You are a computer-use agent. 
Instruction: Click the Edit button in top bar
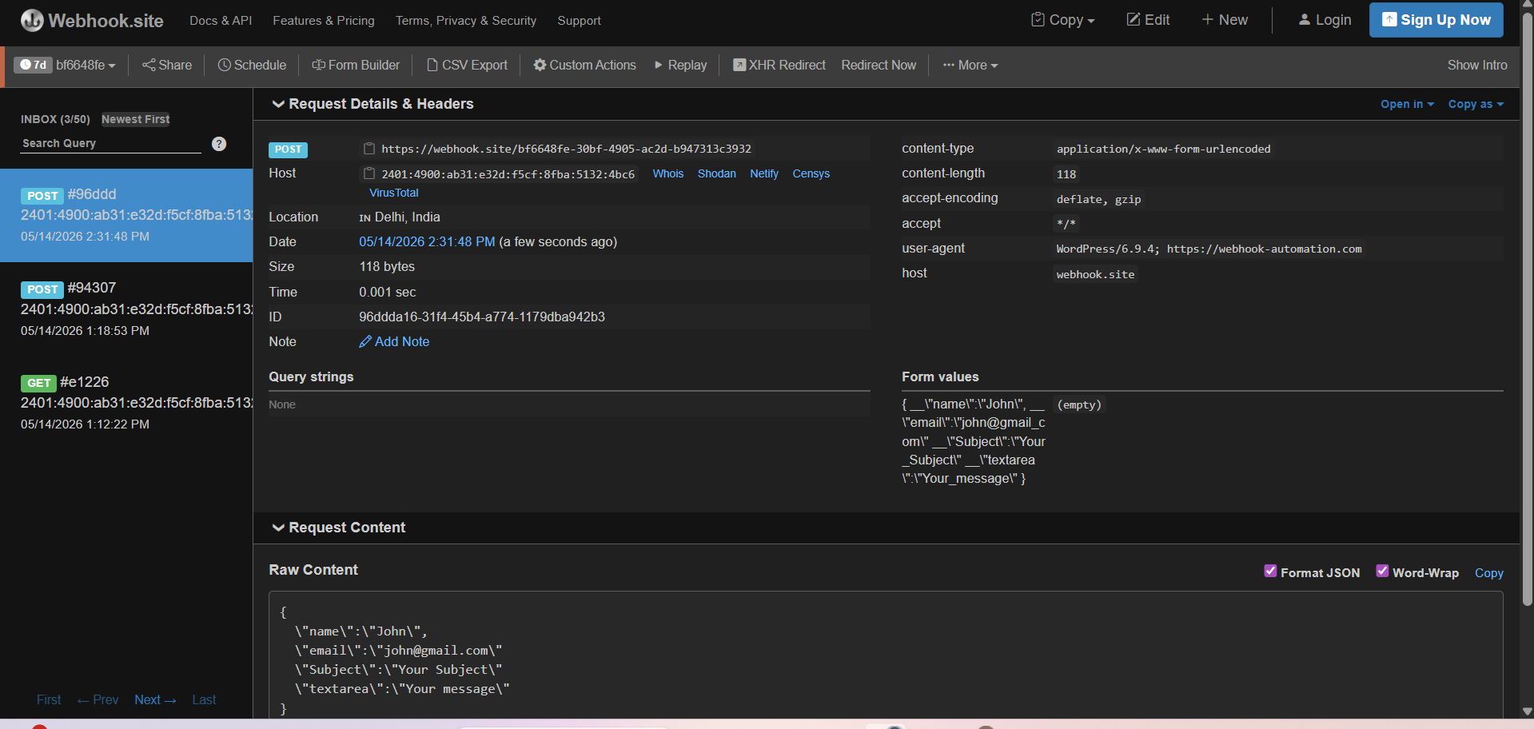(x=1148, y=20)
